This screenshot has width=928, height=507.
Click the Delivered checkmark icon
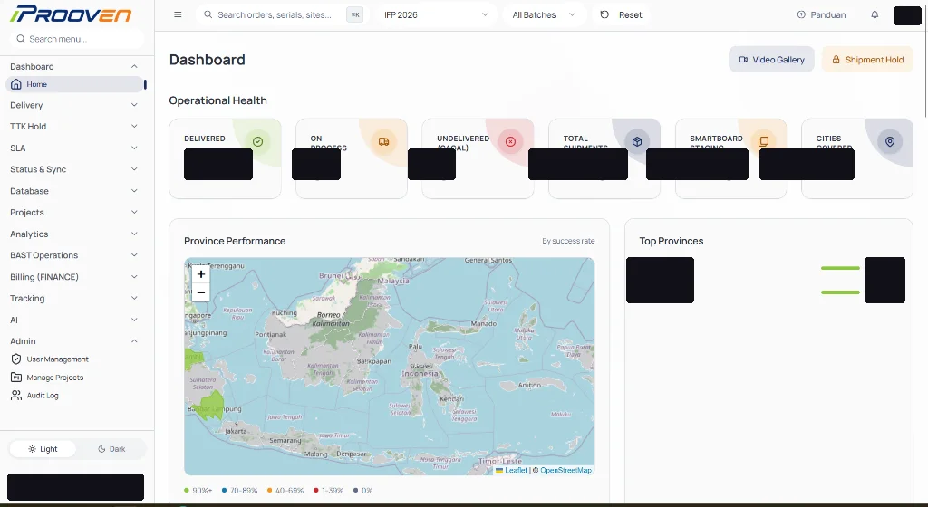pos(257,141)
